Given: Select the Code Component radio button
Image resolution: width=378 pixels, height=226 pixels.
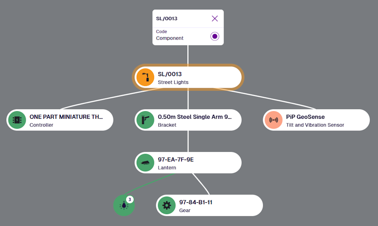Looking at the screenshot, I should [x=215, y=36].
